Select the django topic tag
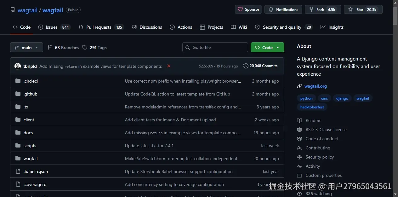The image size is (398, 197). 342,98
